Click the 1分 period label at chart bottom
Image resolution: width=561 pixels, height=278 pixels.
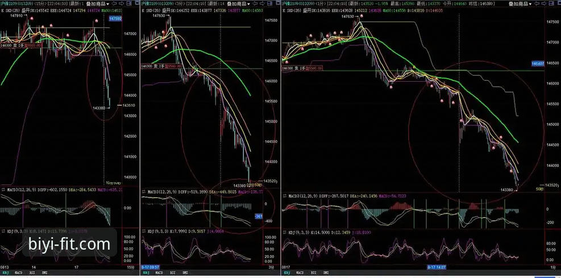553,267
